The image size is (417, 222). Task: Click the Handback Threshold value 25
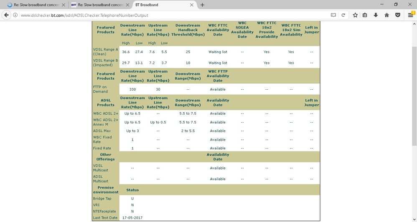(188, 52)
